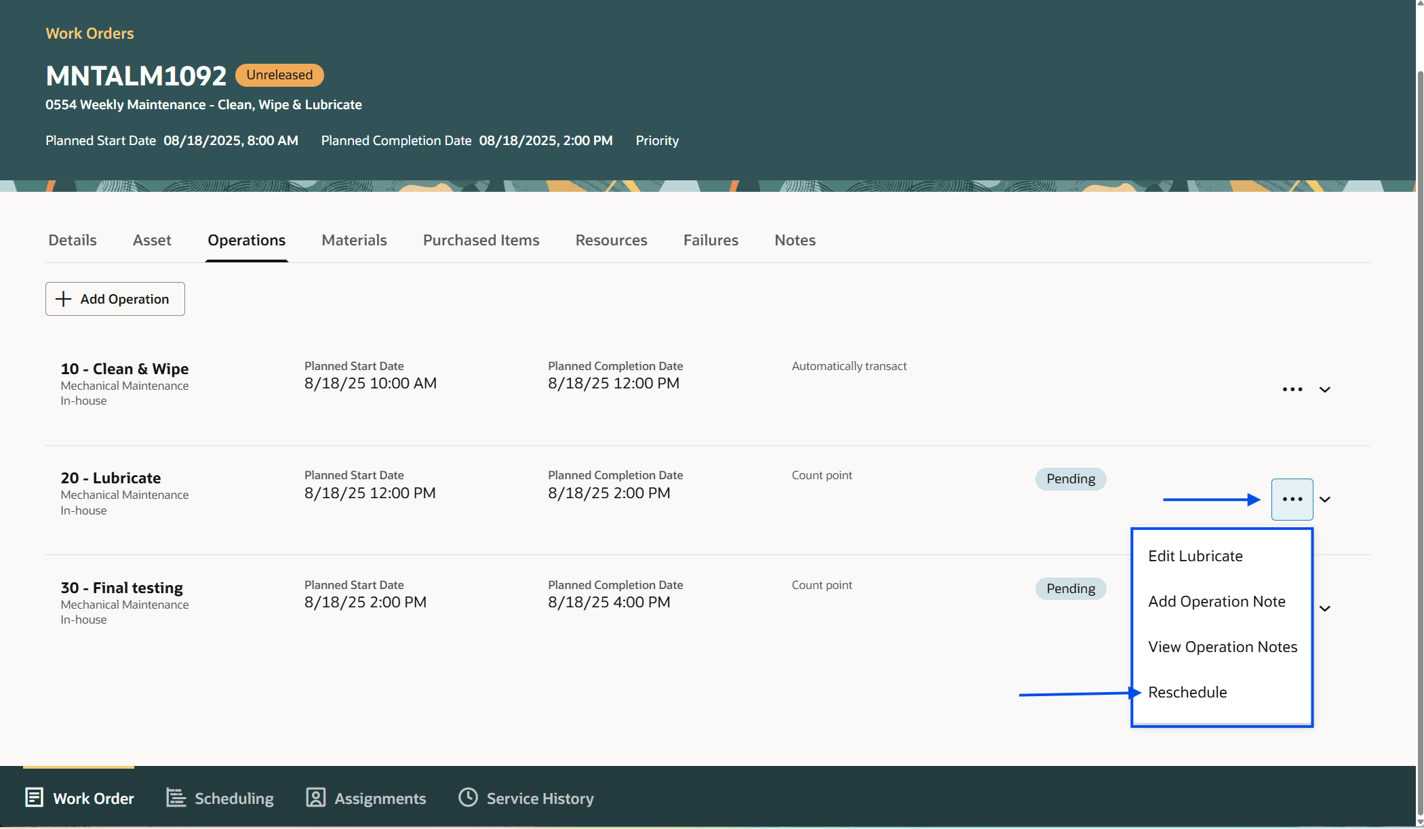This screenshot has width=1424, height=829.
Task: Expand the 10 - Clean & Wipe operation row
Action: [x=1324, y=389]
